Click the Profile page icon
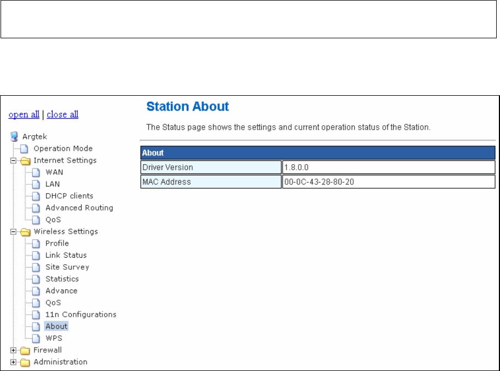 tap(36, 244)
